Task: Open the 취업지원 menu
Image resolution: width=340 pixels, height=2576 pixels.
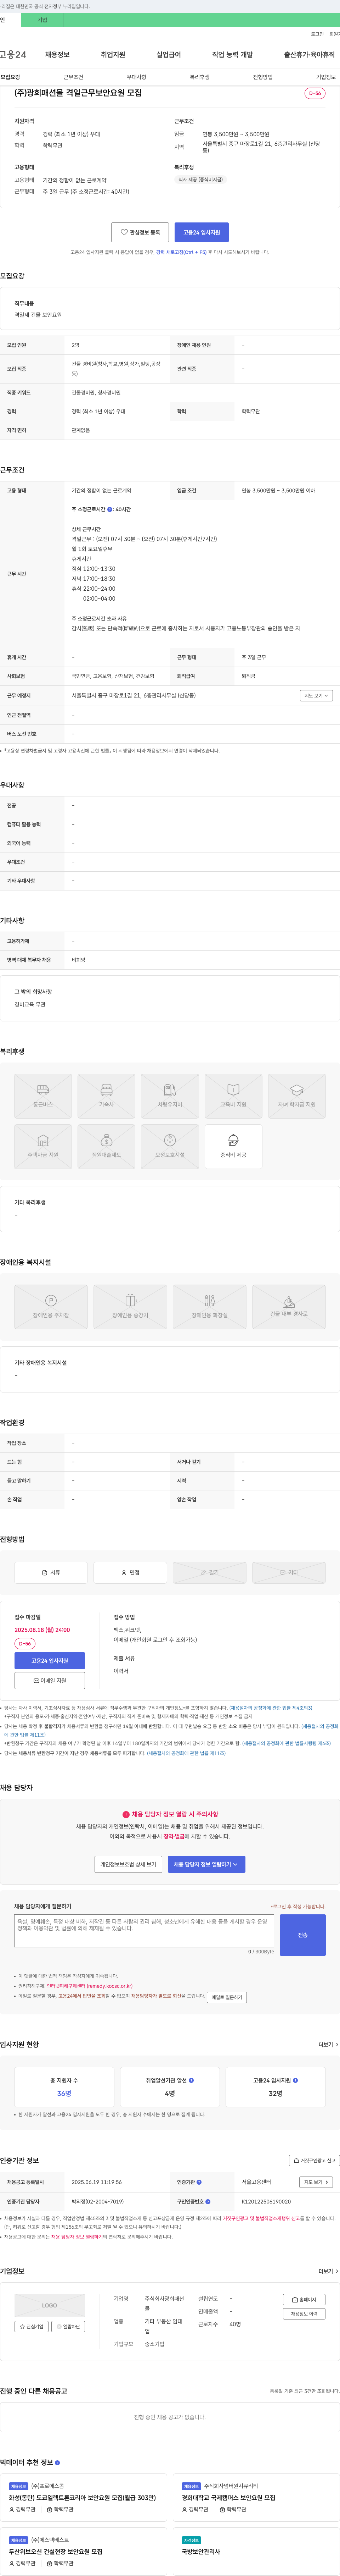Action: point(113,55)
